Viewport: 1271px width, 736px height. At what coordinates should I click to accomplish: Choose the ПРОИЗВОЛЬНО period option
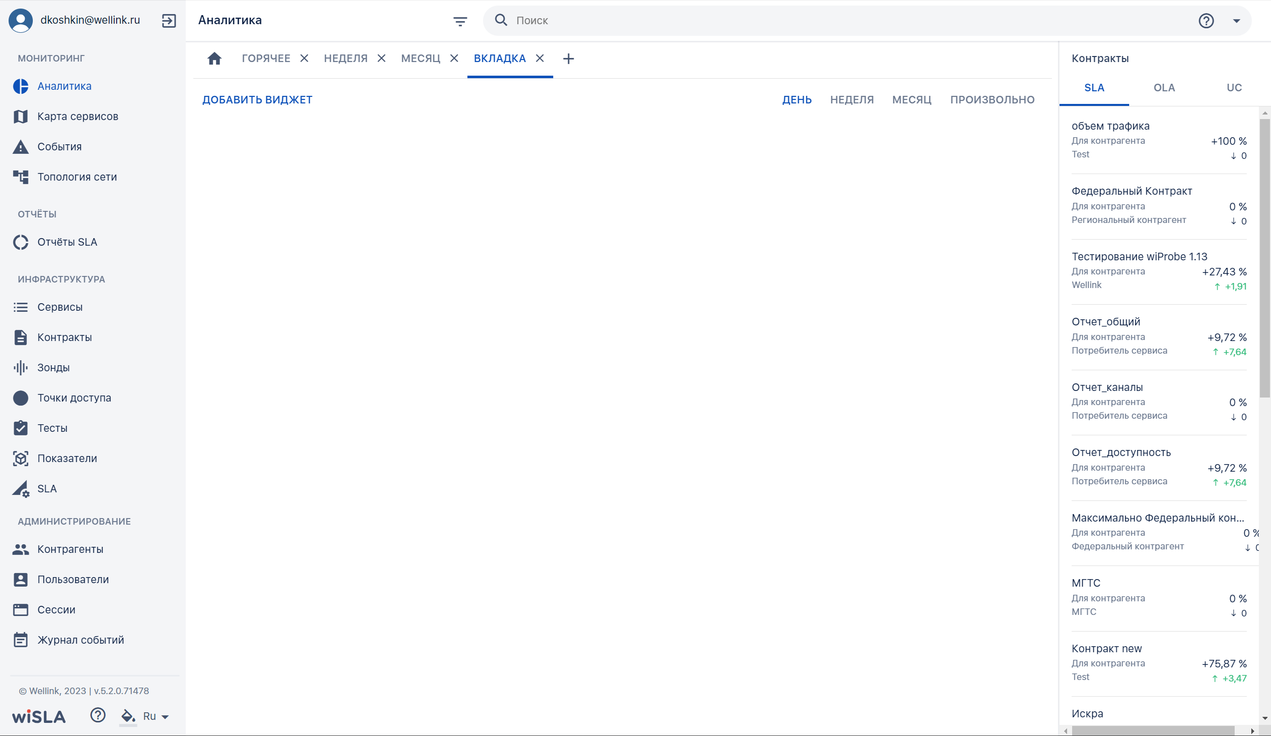(x=992, y=100)
